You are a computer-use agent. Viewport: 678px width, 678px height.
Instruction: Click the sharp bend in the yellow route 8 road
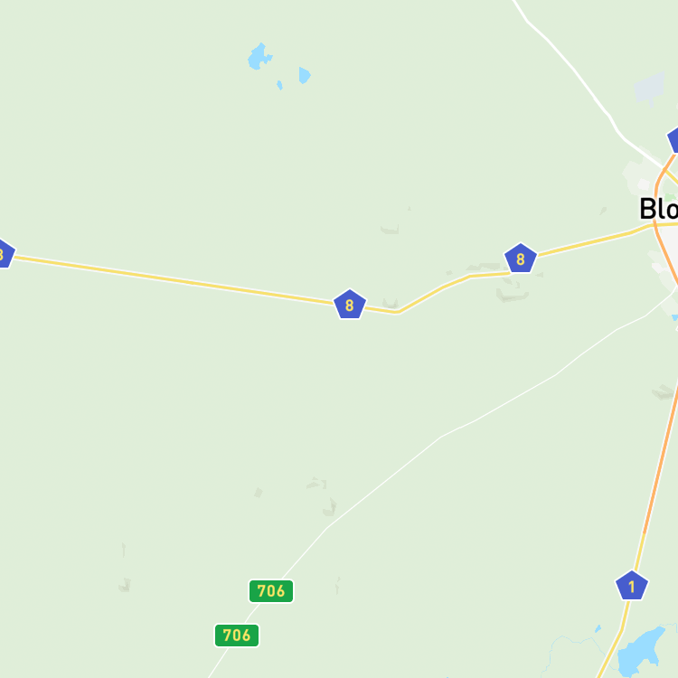click(397, 312)
